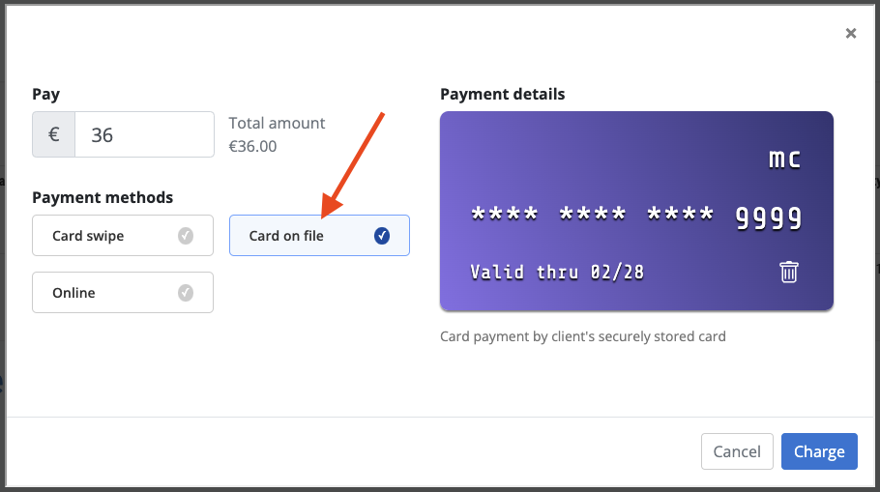Click the Charge button
Viewport: 880px width, 492px height.
(819, 451)
